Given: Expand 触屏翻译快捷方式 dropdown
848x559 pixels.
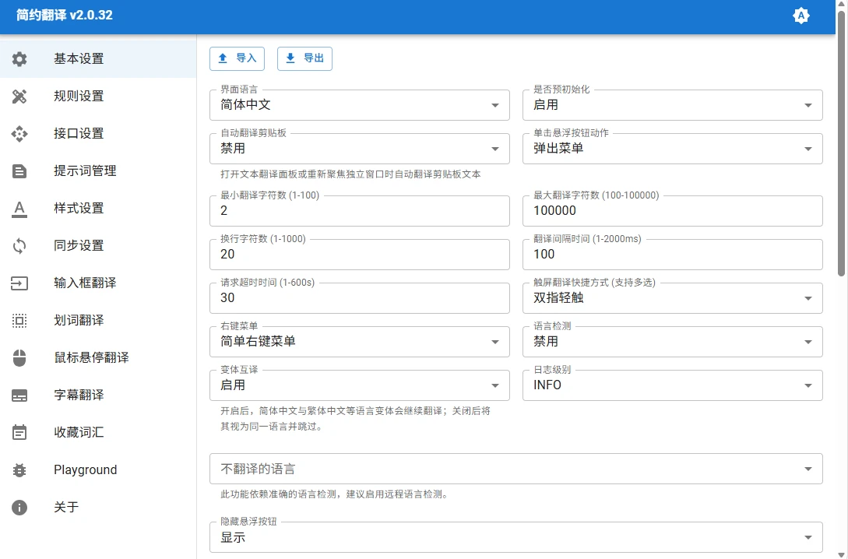Looking at the screenshot, I should click(x=672, y=298).
